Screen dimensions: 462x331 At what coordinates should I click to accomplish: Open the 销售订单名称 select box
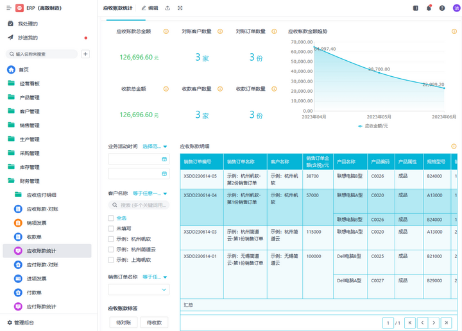point(139,289)
